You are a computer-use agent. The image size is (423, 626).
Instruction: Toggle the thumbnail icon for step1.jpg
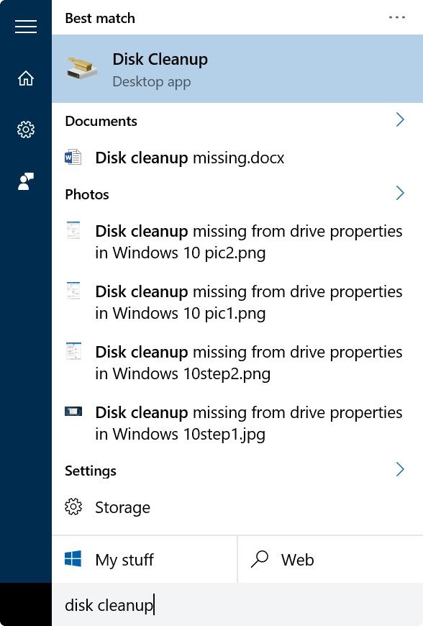pyautogui.click(x=73, y=412)
